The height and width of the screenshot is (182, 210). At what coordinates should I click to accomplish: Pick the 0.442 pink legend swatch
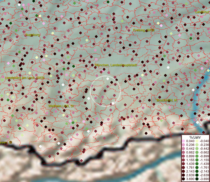coord(183,148)
